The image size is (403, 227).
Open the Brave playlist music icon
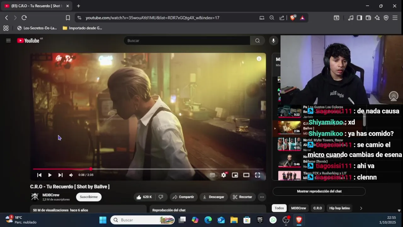coord(350,18)
